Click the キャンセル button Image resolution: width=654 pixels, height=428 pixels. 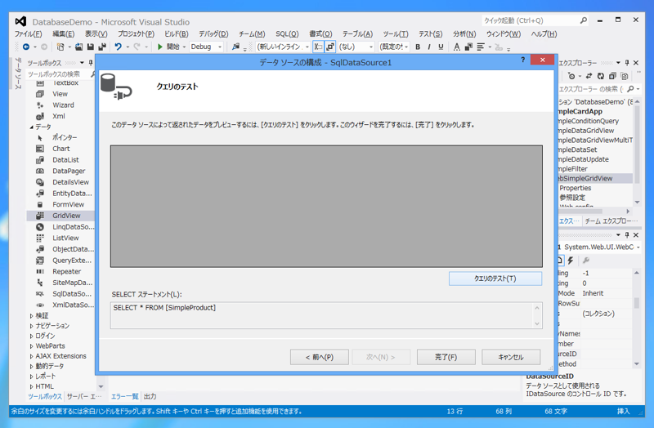[x=511, y=357]
